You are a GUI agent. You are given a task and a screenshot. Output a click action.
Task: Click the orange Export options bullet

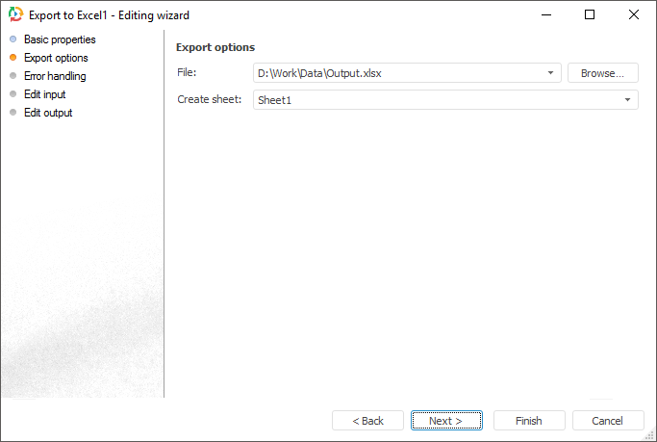tap(13, 58)
